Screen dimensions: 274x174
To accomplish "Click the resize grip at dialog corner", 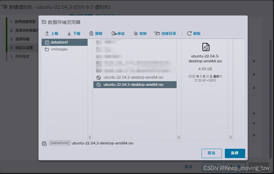I will [x=246, y=158].
